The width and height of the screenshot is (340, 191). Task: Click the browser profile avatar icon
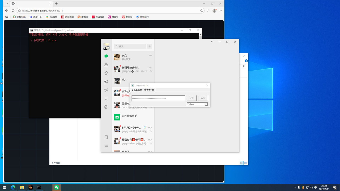click(x=214, y=11)
